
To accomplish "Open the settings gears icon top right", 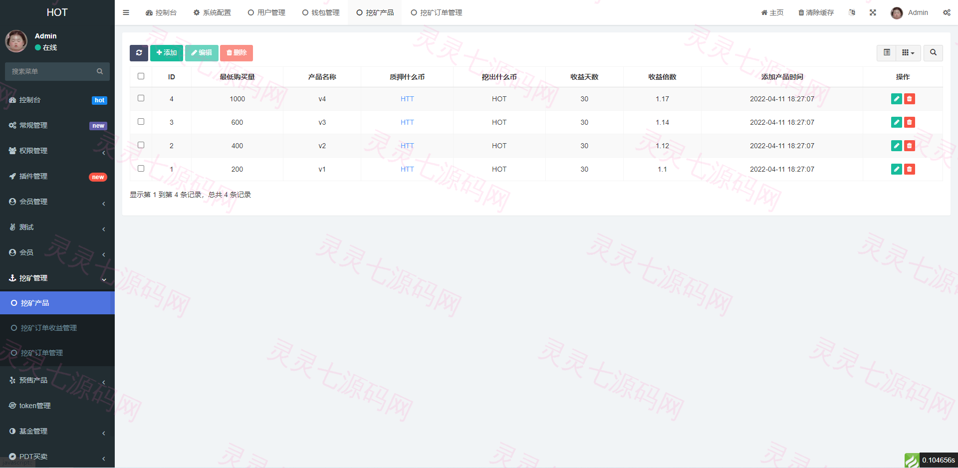I will pyautogui.click(x=947, y=12).
